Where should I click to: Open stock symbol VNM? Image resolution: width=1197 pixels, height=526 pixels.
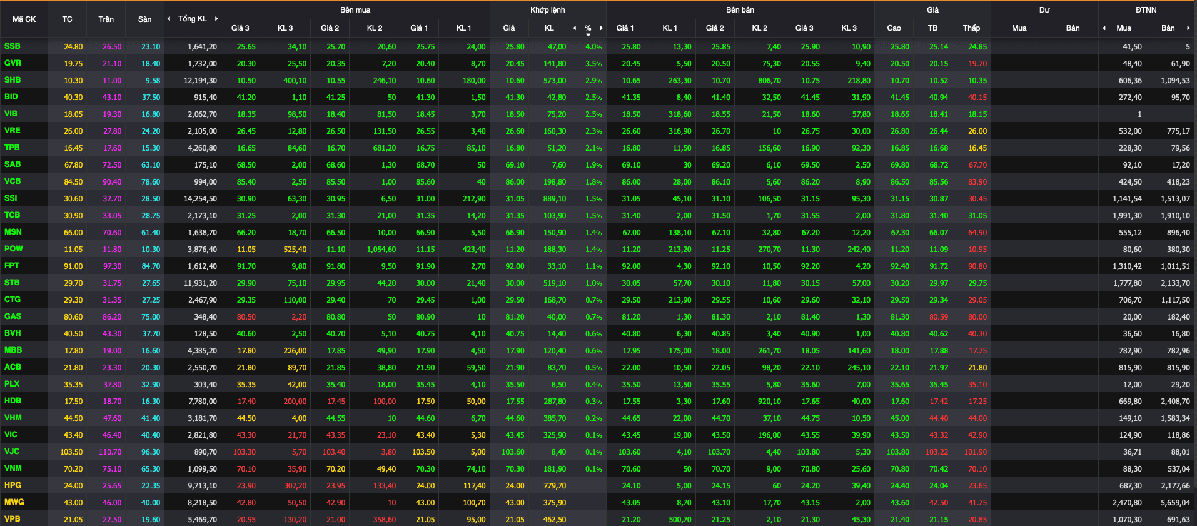click(x=13, y=468)
